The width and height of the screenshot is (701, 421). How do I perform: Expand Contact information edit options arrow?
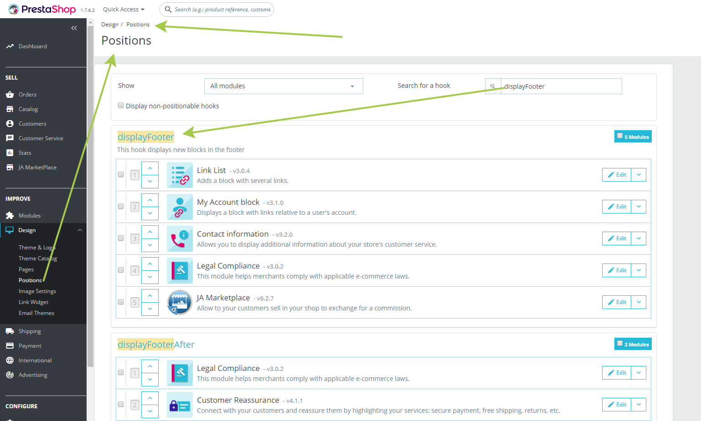(639, 238)
